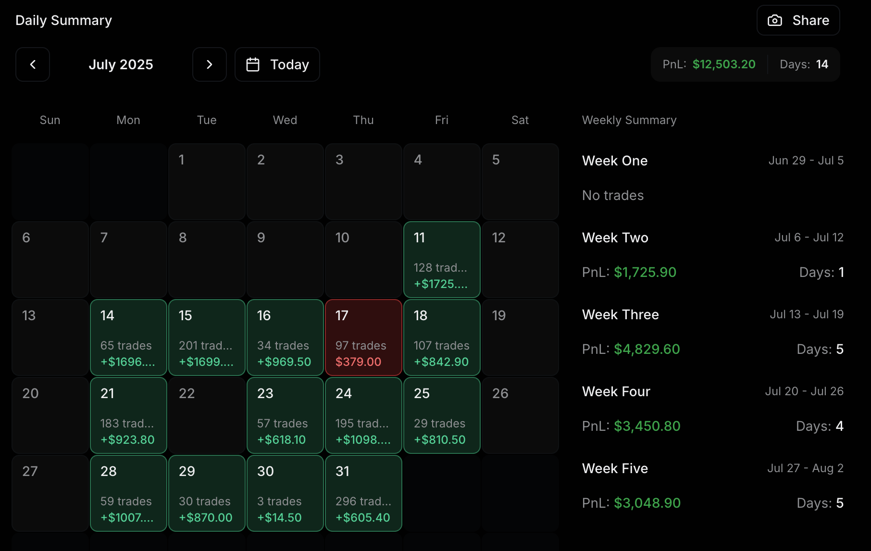Select July 25 showing +$810.50
The image size is (871, 551).
442,415
